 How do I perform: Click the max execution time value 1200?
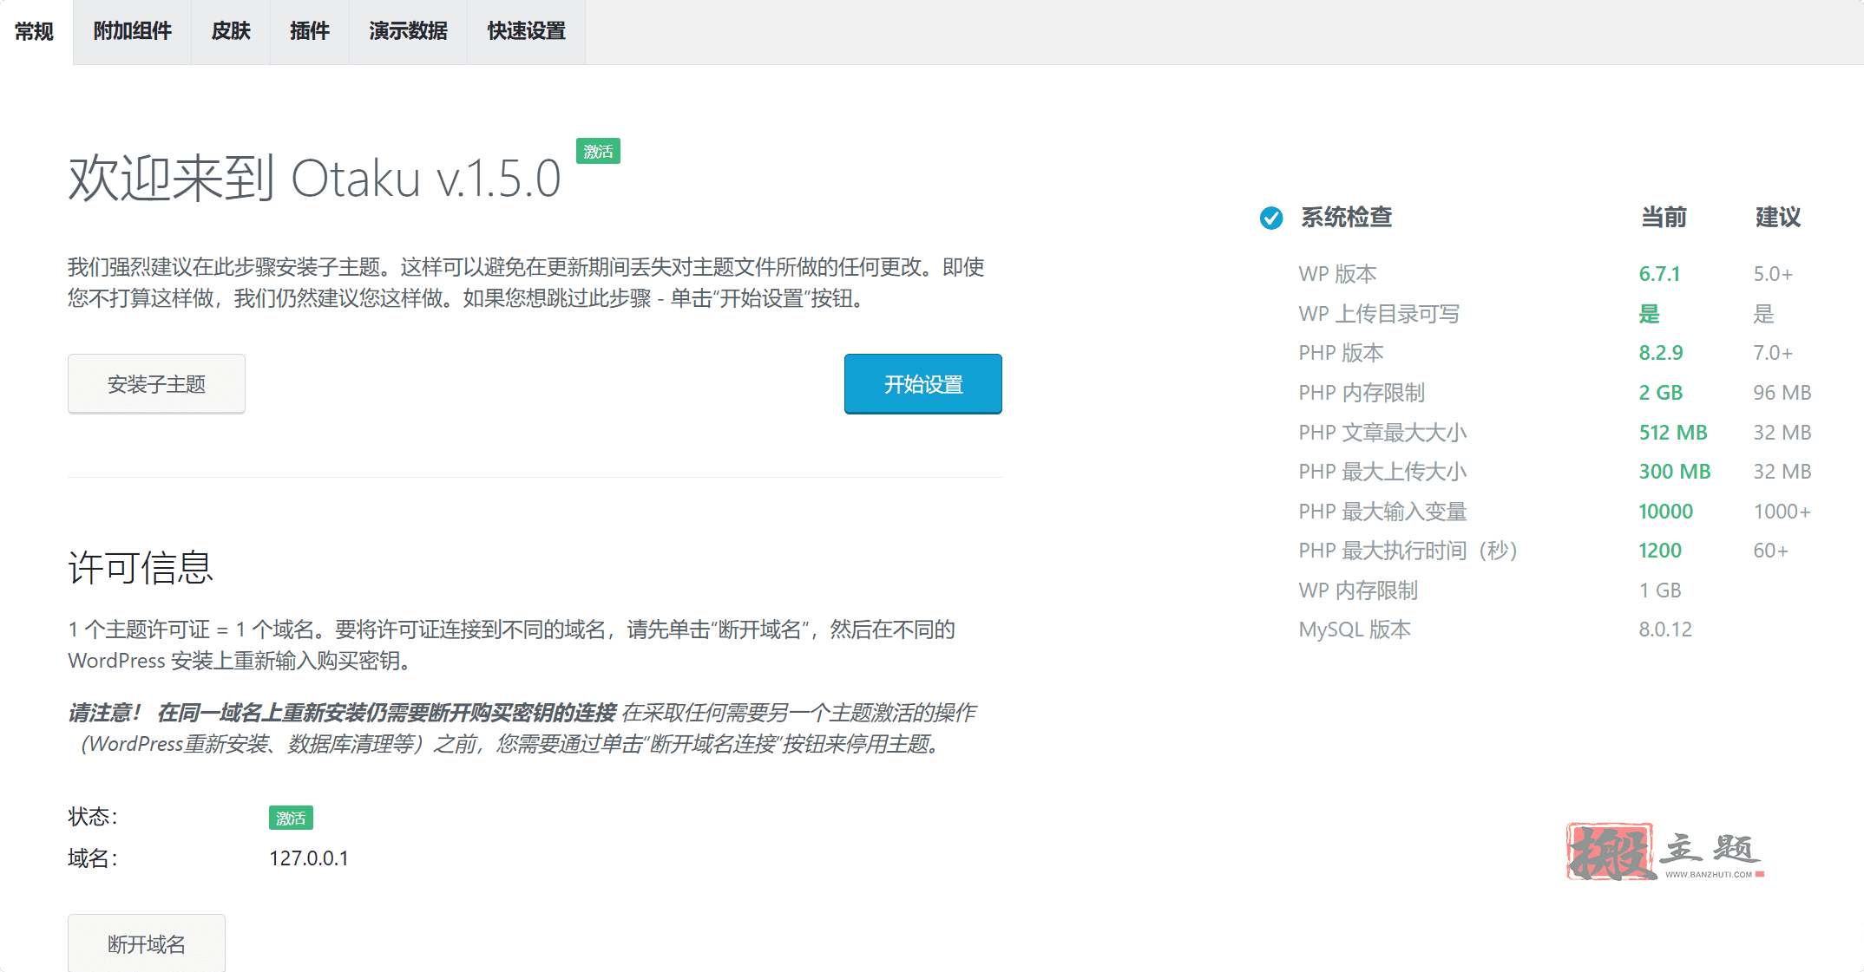(1660, 551)
